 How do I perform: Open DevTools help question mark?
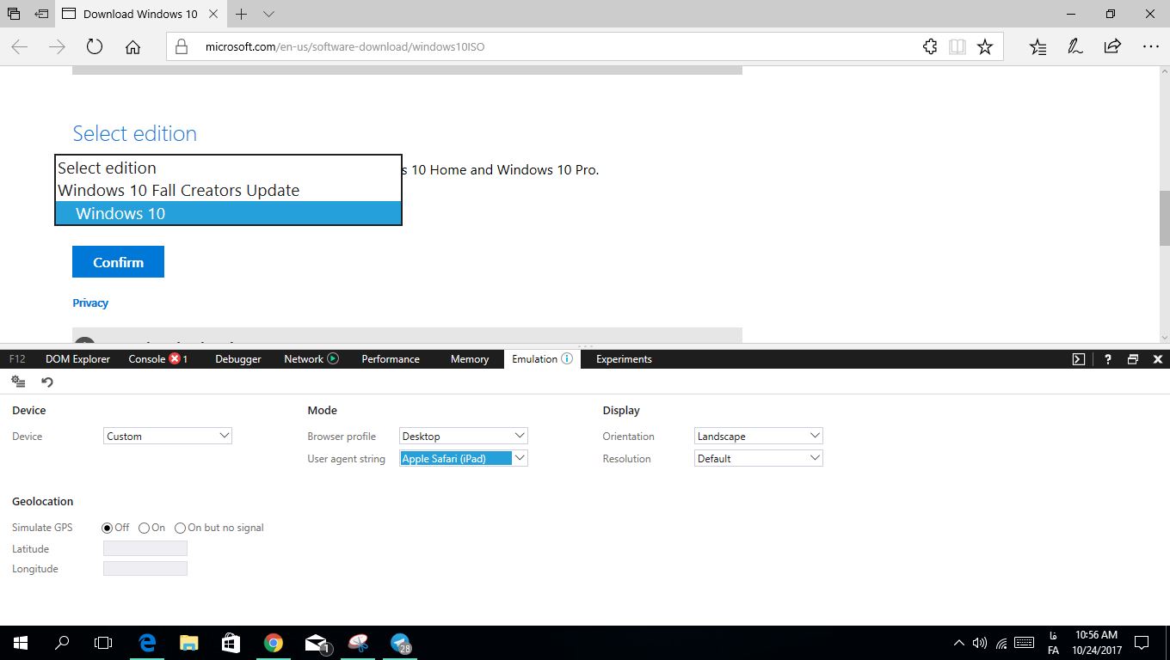[x=1108, y=359]
